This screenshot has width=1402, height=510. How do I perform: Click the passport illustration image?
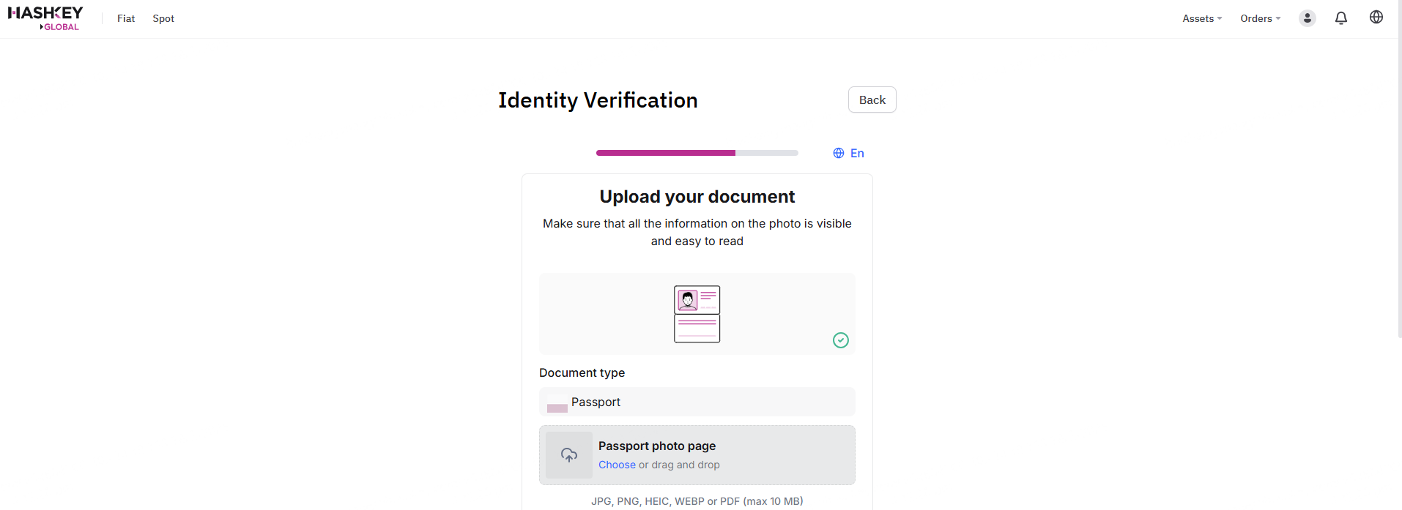697,314
